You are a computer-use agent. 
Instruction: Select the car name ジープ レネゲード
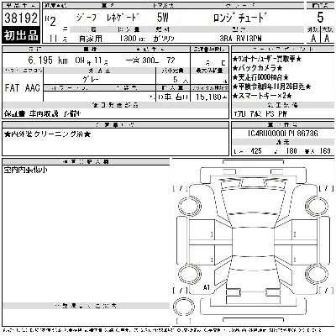point(108,18)
